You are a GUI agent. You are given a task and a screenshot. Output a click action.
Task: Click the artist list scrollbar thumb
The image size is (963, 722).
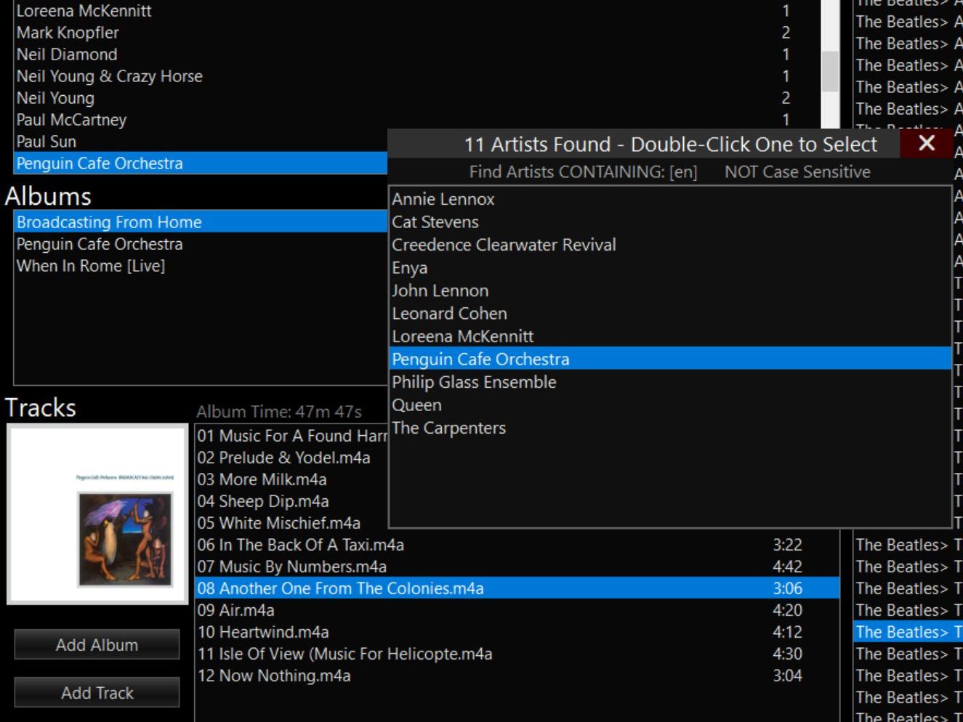click(830, 71)
